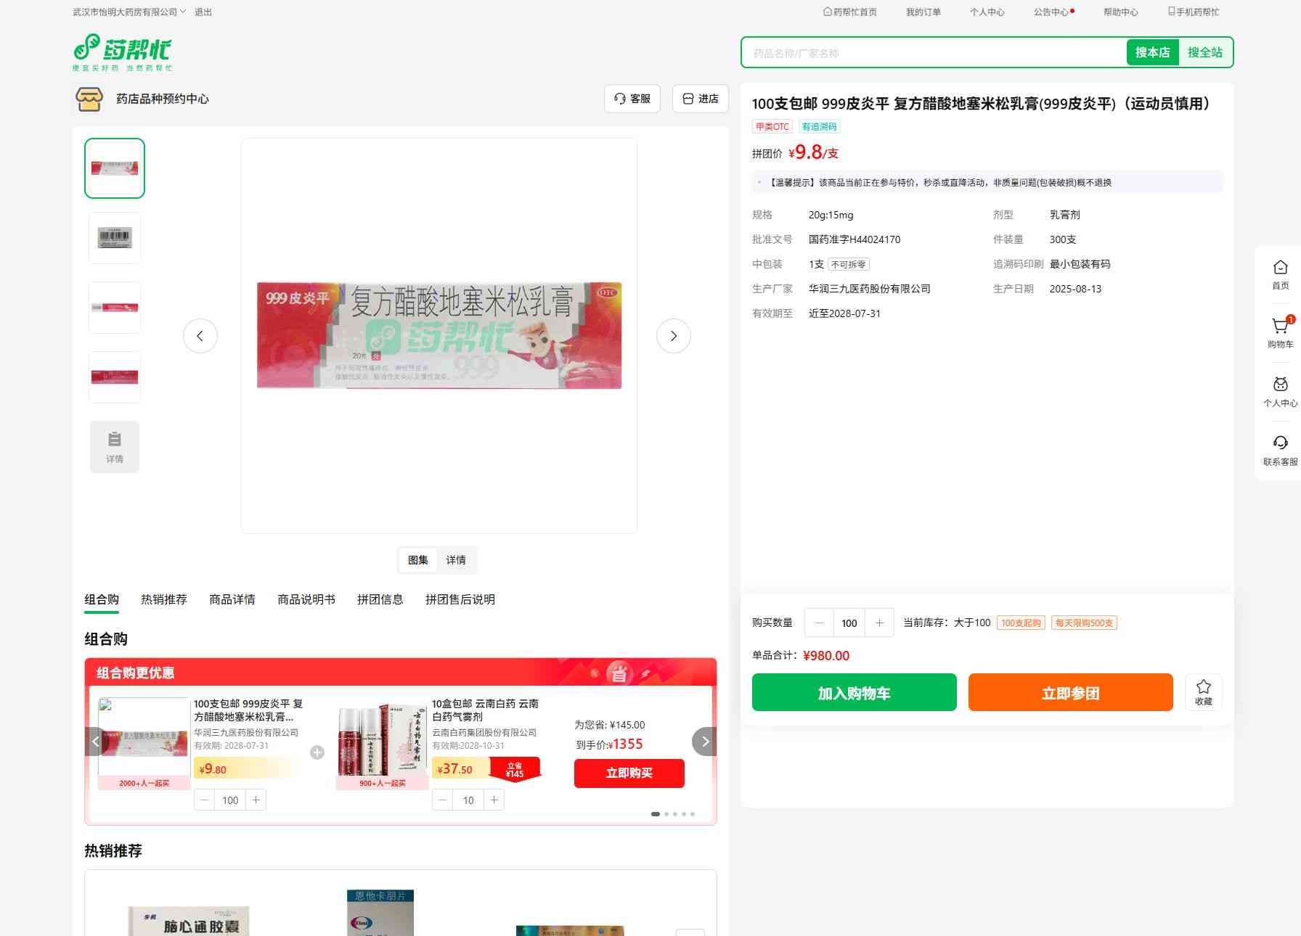Click the orange 立即参团 button
1301x936 pixels.
(x=1070, y=692)
